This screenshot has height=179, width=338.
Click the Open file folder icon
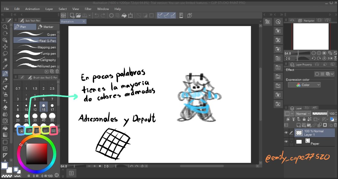click(x=78, y=15)
